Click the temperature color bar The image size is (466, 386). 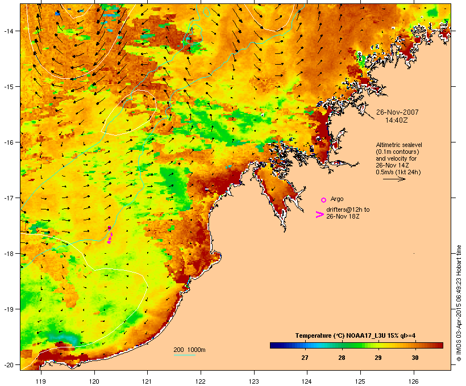pos(356,345)
